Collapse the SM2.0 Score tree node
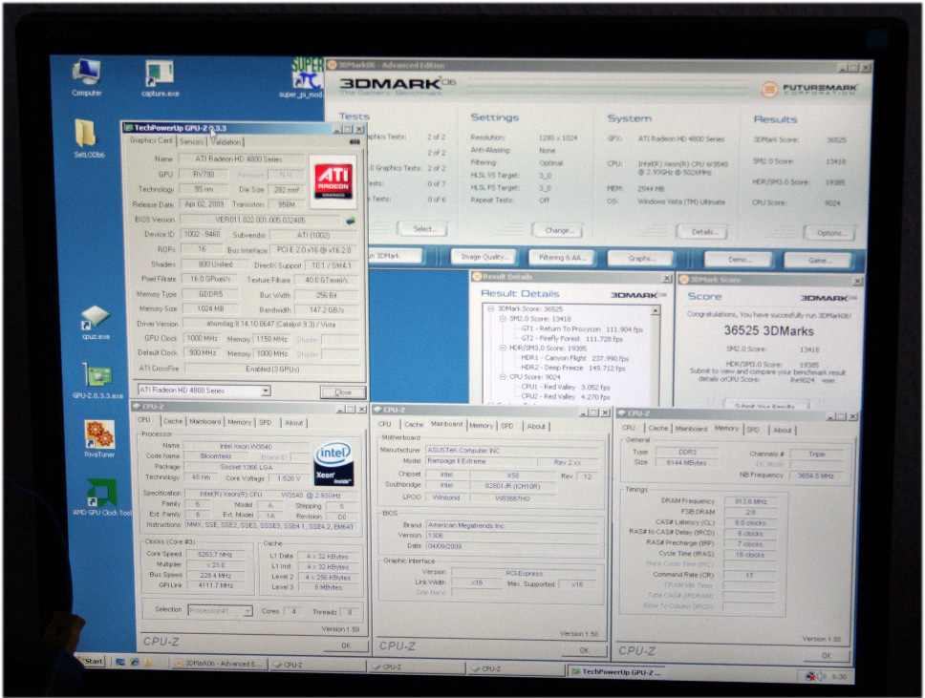Image resolution: width=925 pixels, height=698 pixels. (x=503, y=318)
